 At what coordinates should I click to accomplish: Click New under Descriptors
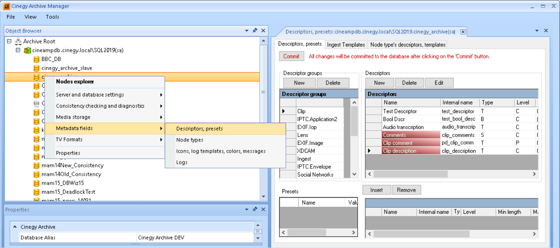pos(379,83)
